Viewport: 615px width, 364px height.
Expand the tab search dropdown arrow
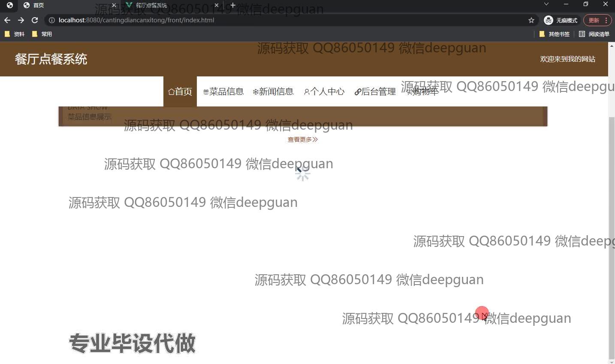pyautogui.click(x=546, y=4)
